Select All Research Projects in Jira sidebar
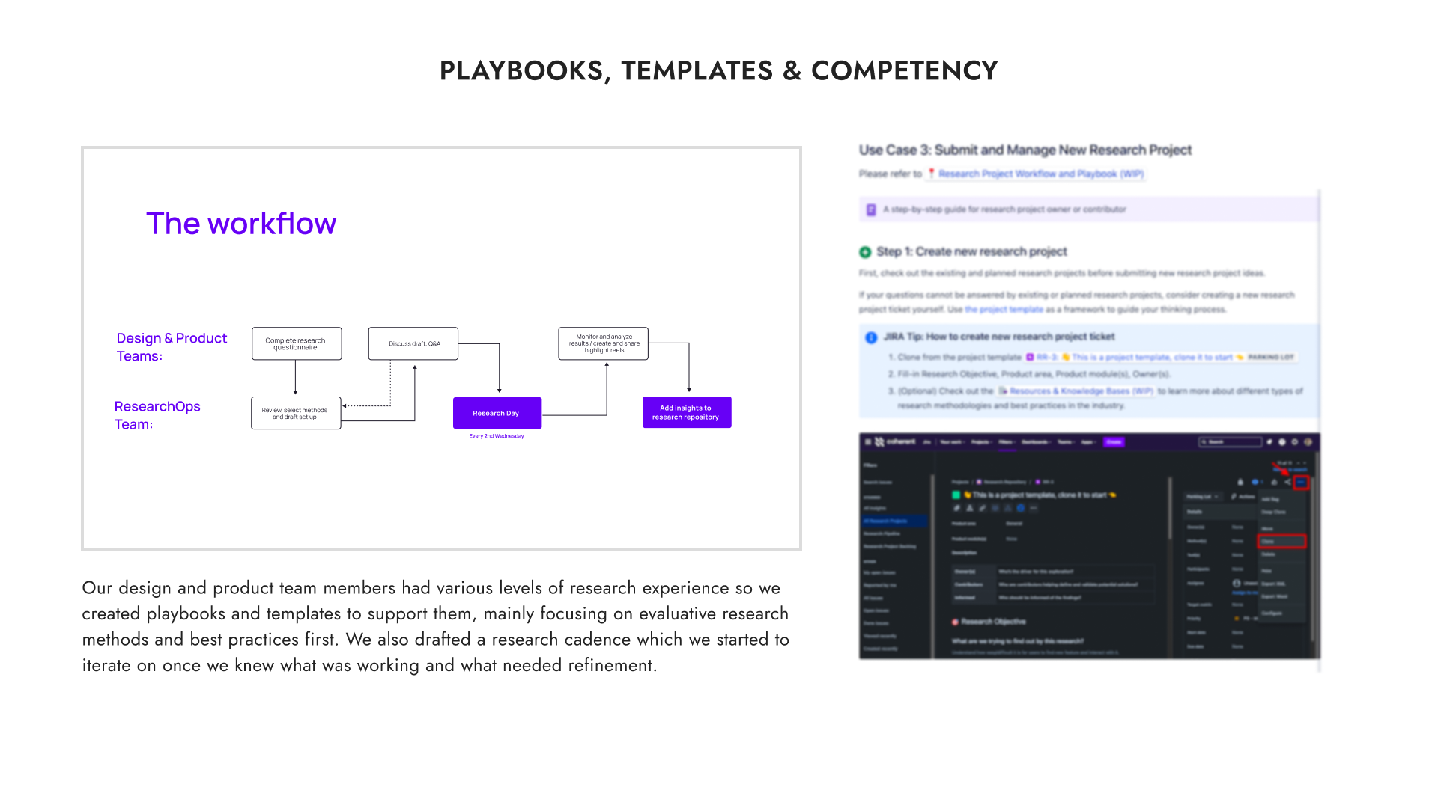Viewport: 1438px width, 808px height. pos(894,521)
